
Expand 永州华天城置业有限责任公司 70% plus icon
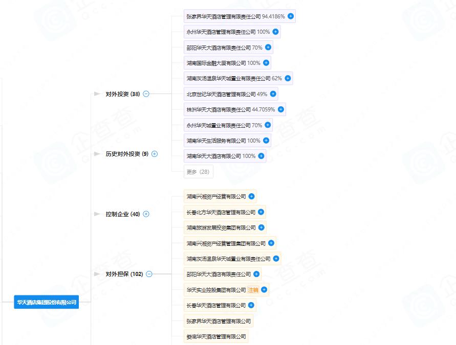coord(268,125)
